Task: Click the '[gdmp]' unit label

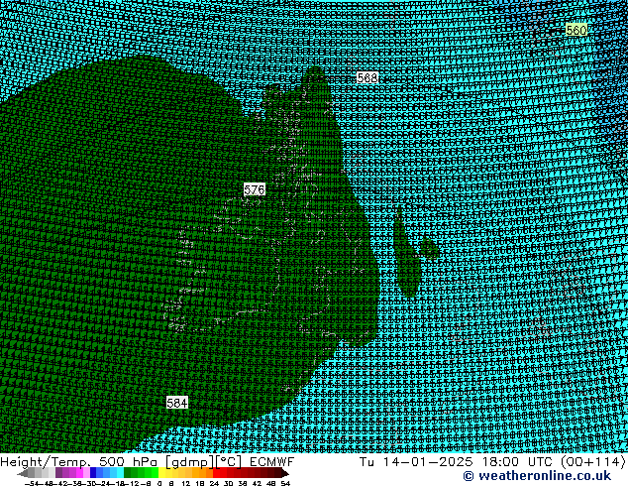Action: tap(189, 462)
